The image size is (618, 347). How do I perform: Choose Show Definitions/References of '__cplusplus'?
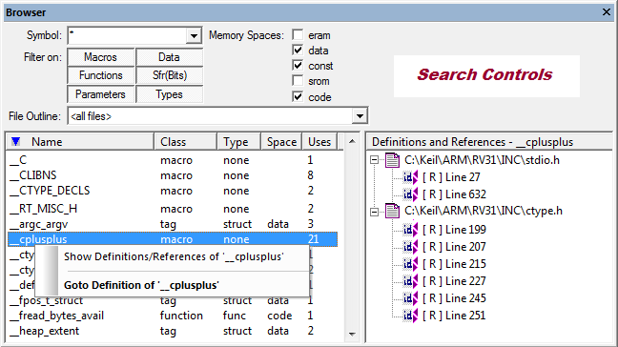(x=174, y=256)
